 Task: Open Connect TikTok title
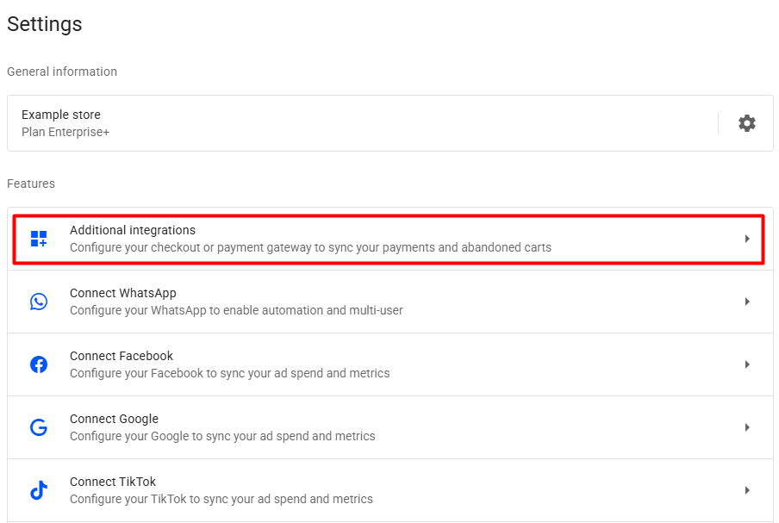pos(113,482)
